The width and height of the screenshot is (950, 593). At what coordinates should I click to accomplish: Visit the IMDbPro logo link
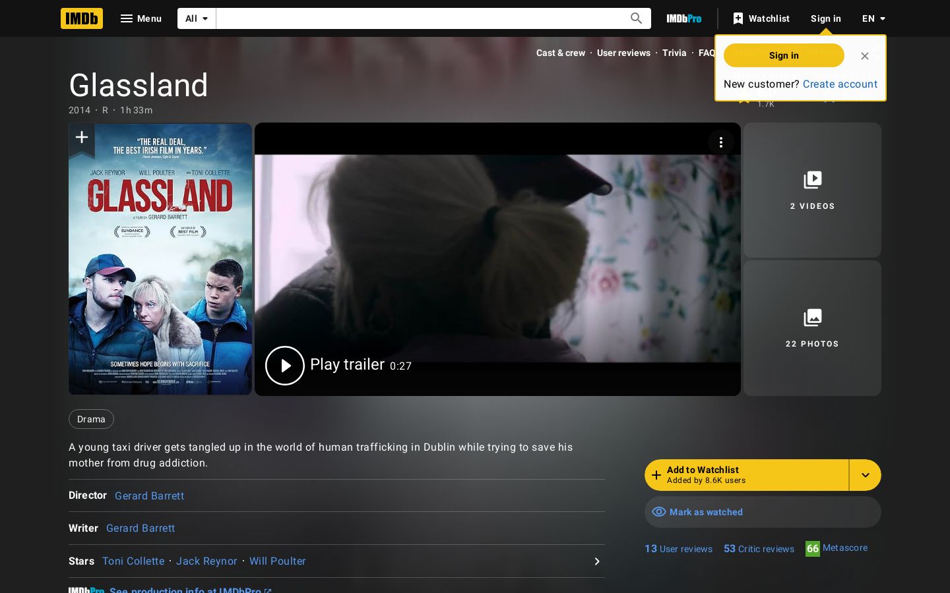(x=684, y=18)
